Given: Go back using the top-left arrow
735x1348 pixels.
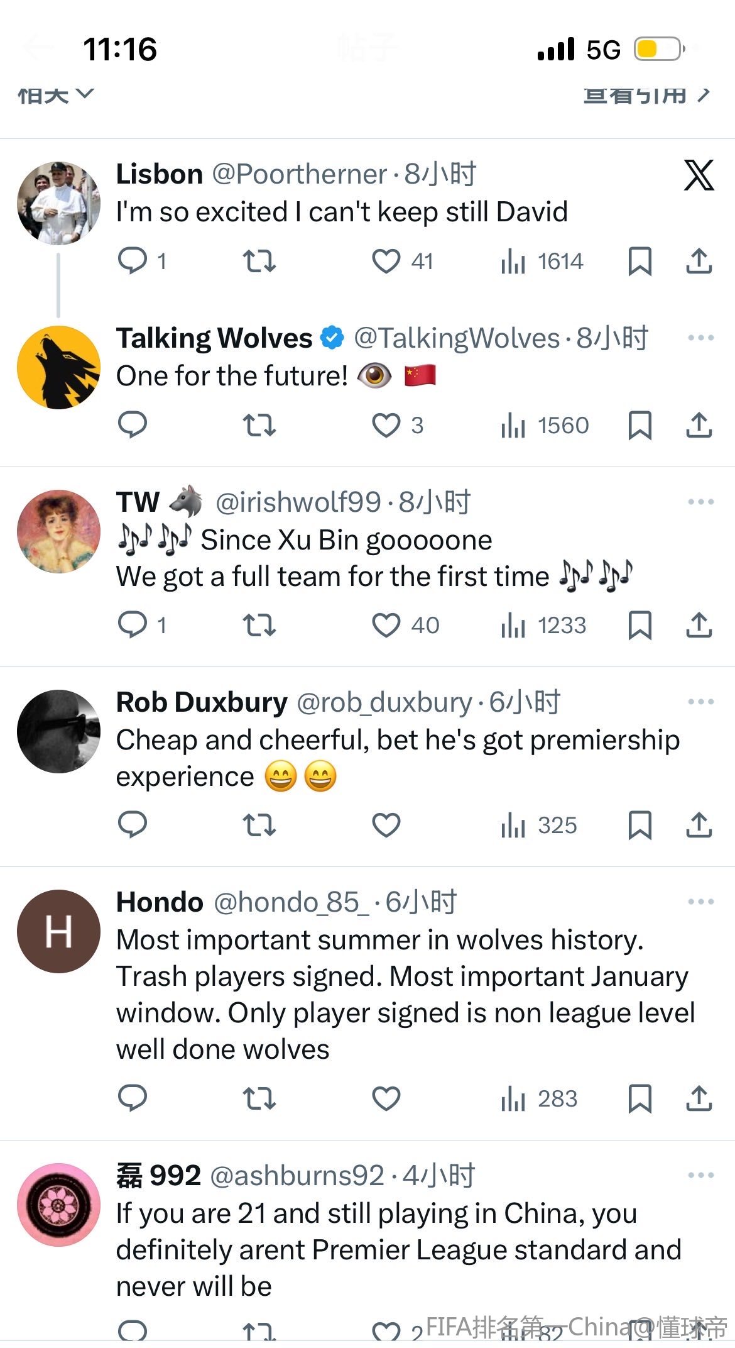Looking at the screenshot, I should 38,48.
